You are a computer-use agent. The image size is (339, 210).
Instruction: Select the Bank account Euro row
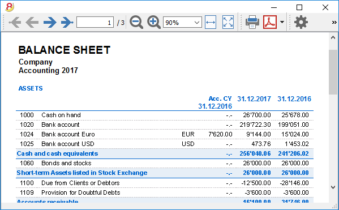pos(165,134)
